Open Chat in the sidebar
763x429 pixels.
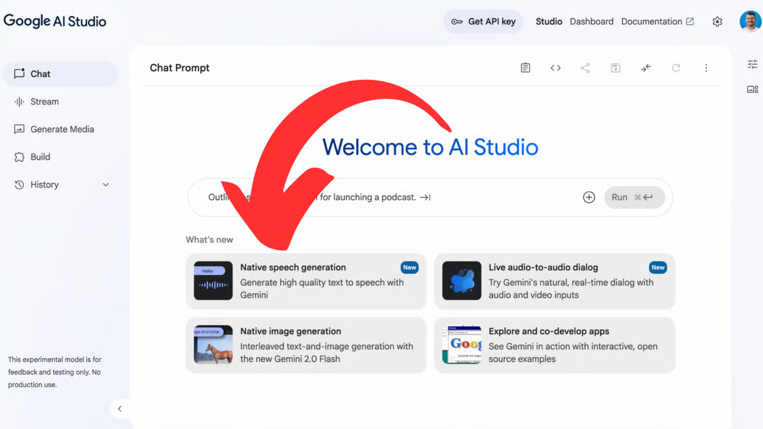click(x=61, y=74)
